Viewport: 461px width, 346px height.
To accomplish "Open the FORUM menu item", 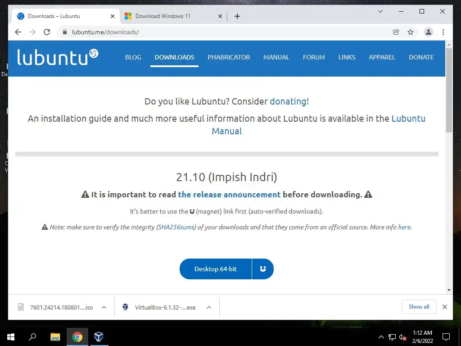I will tap(314, 57).
